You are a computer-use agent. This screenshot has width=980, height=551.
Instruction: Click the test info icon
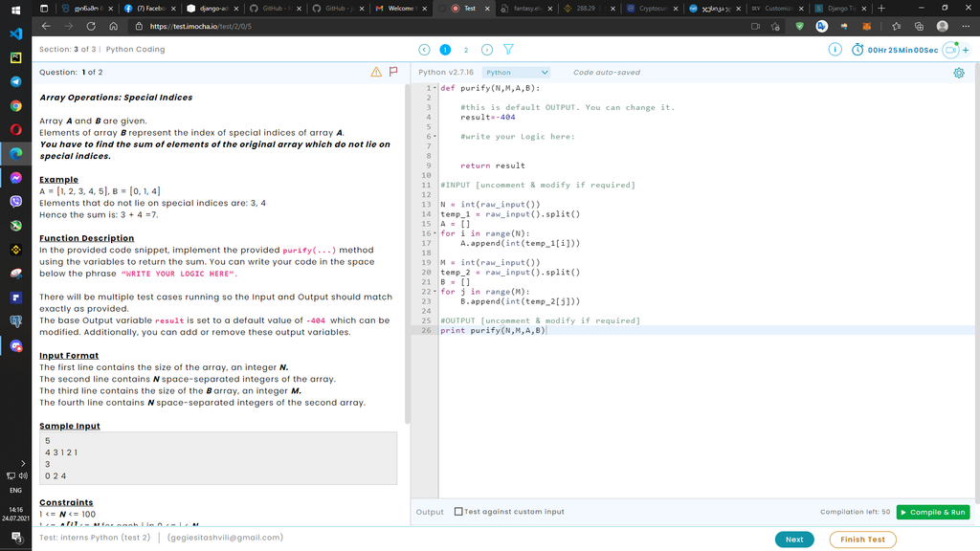click(835, 49)
